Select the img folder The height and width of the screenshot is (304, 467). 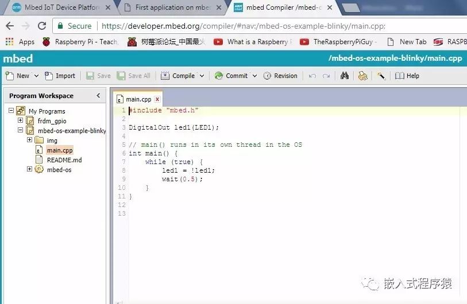click(52, 141)
